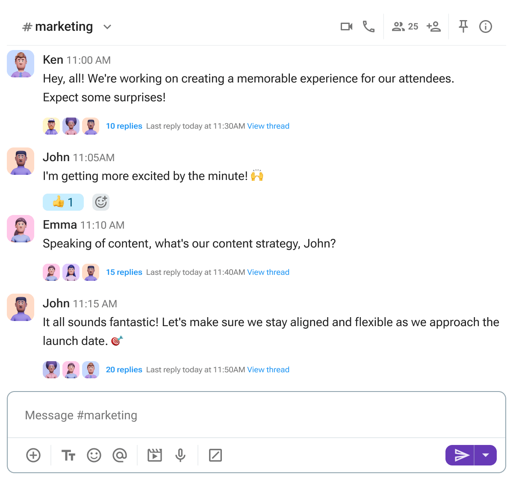Start a phone call from the channel header
The width and height of the screenshot is (513, 480).
[369, 26]
